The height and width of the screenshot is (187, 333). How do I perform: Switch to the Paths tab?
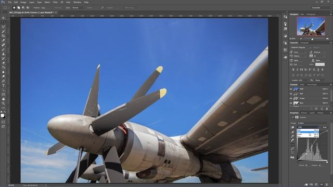302,84
